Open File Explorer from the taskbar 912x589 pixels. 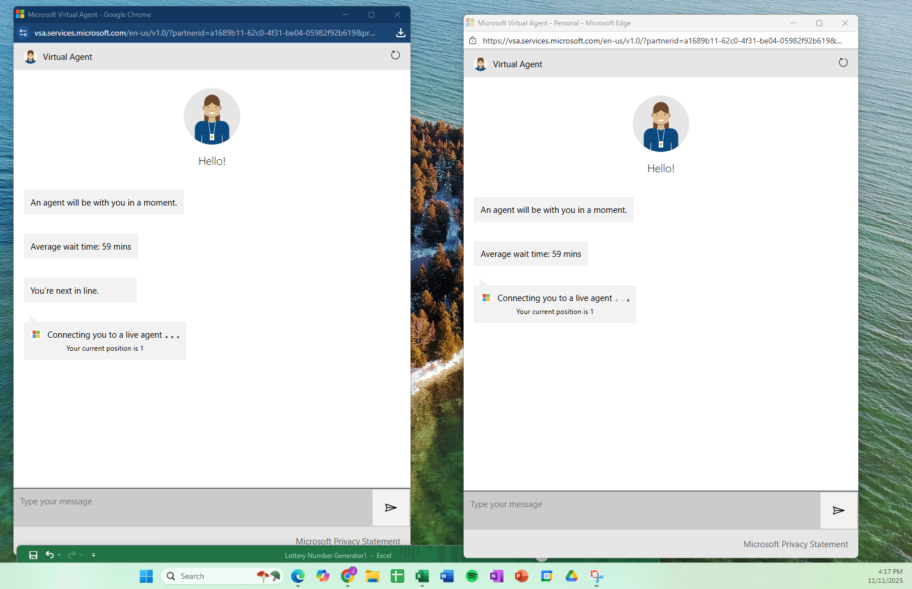(373, 576)
